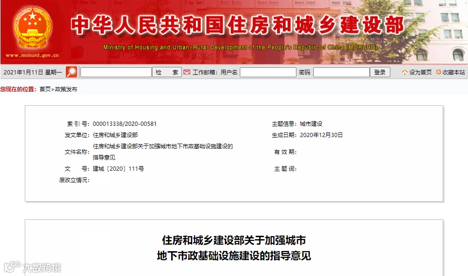Click the orange magnifier search icon
The image size is (468, 276).
pyautogui.click(x=72, y=72)
